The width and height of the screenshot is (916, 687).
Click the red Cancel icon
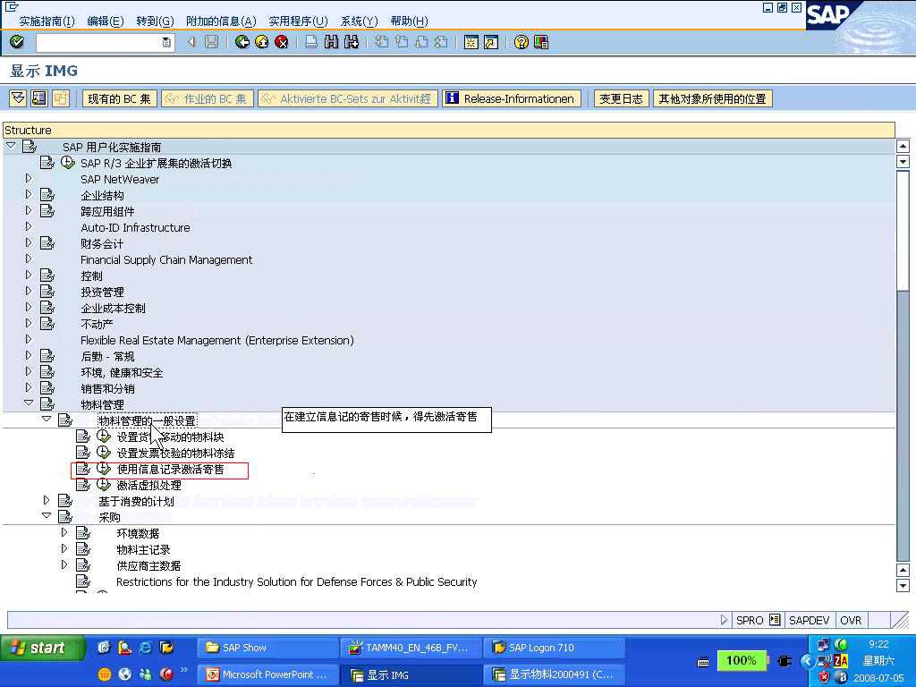tap(282, 42)
